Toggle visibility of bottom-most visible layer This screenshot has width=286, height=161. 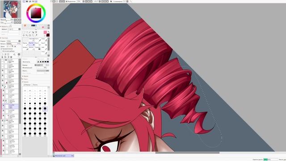(3, 151)
